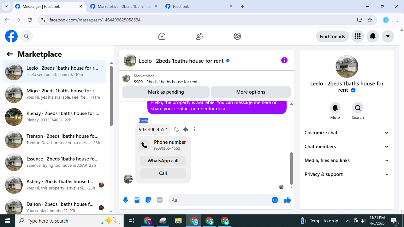Switch to Messenger | Facebook tab
The width and height of the screenshot is (404, 227).
coord(49,6)
